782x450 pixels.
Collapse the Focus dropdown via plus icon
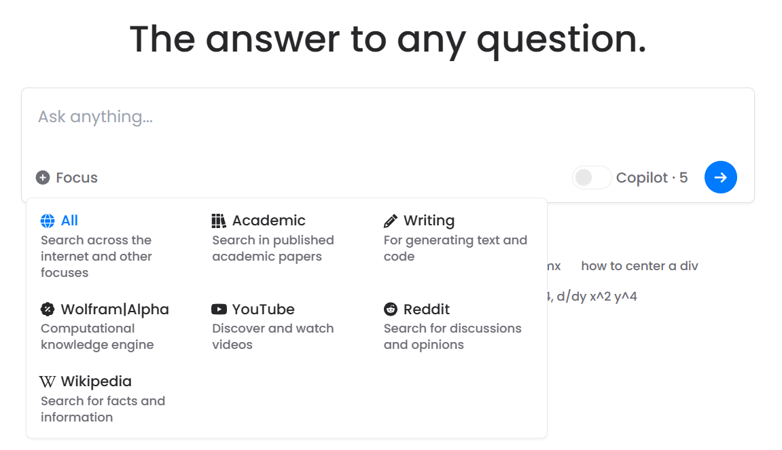[43, 177]
